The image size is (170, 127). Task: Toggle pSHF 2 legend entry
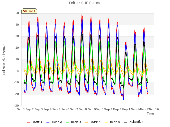(x=54, y=122)
